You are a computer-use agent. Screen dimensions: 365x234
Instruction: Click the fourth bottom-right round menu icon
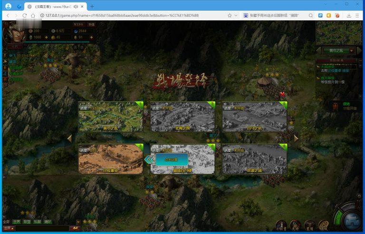pyautogui.click(x=324, y=225)
